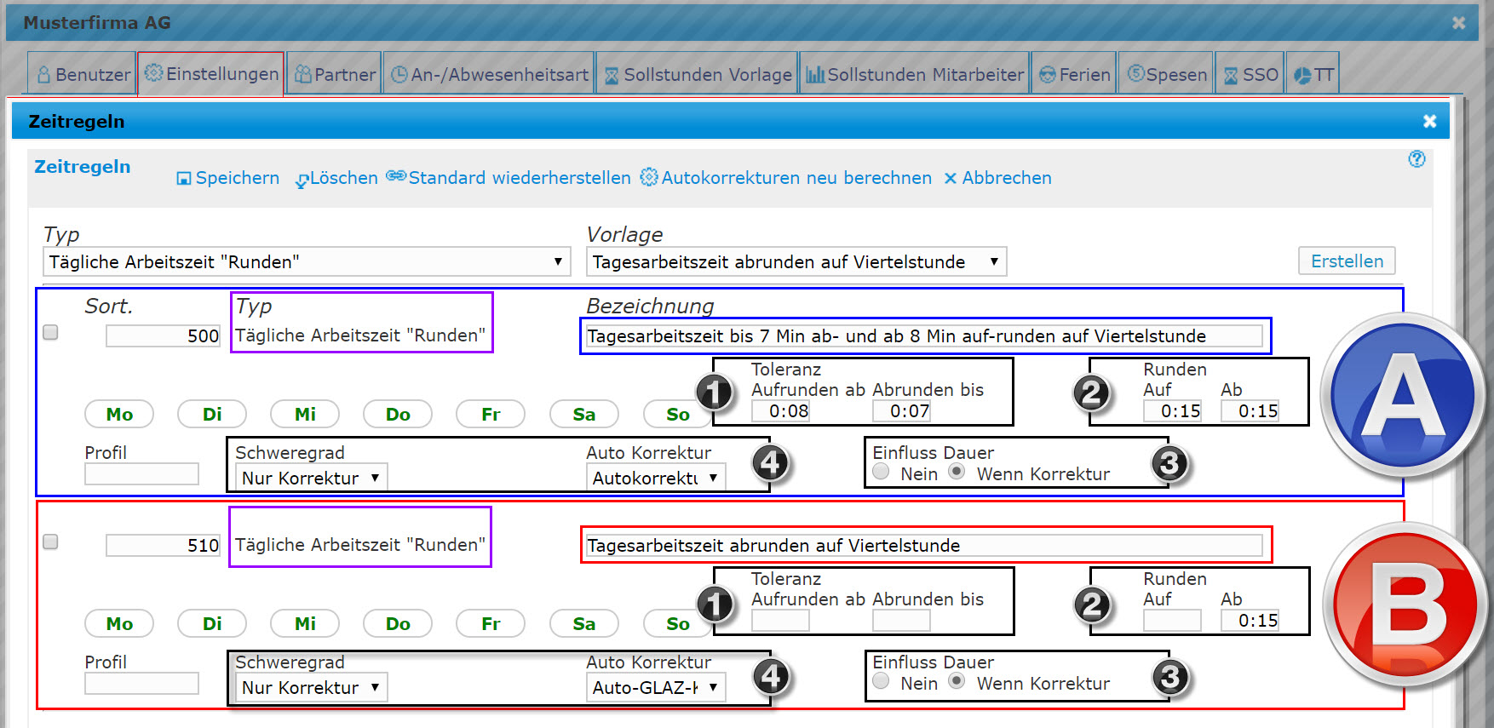Click the Abbrechen X icon
Screen dimensions: 1494x728
click(951, 178)
